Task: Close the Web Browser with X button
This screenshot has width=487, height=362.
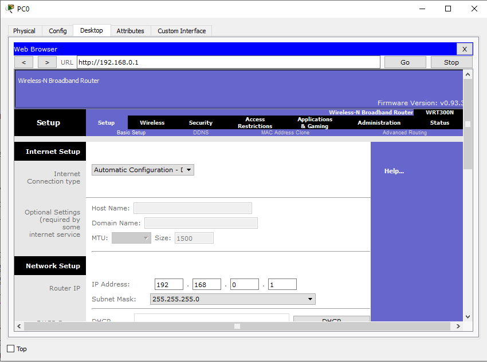Action: pos(464,49)
